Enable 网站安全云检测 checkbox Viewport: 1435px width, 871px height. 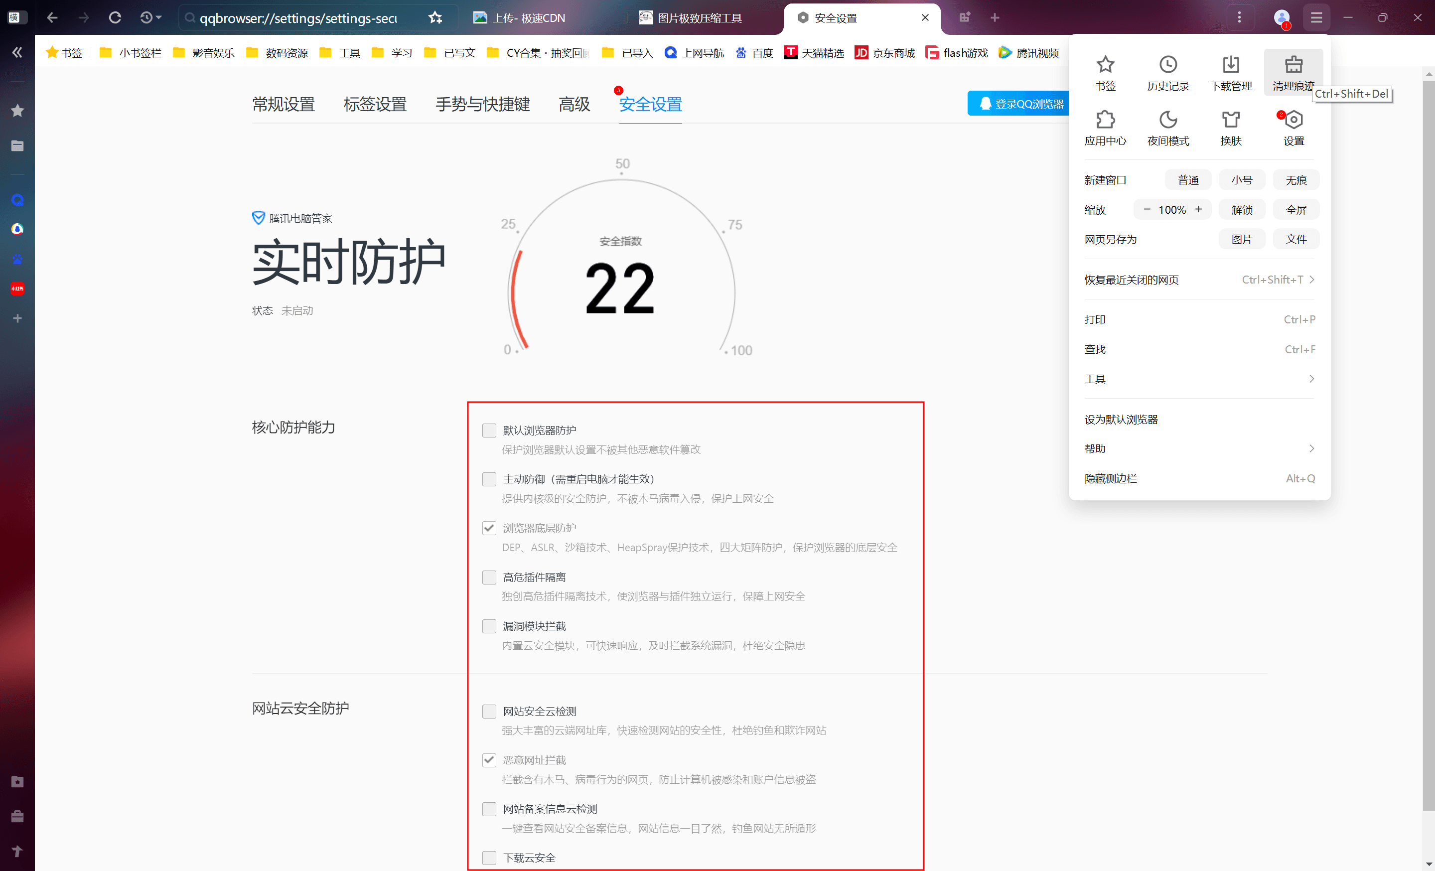(489, 712)
